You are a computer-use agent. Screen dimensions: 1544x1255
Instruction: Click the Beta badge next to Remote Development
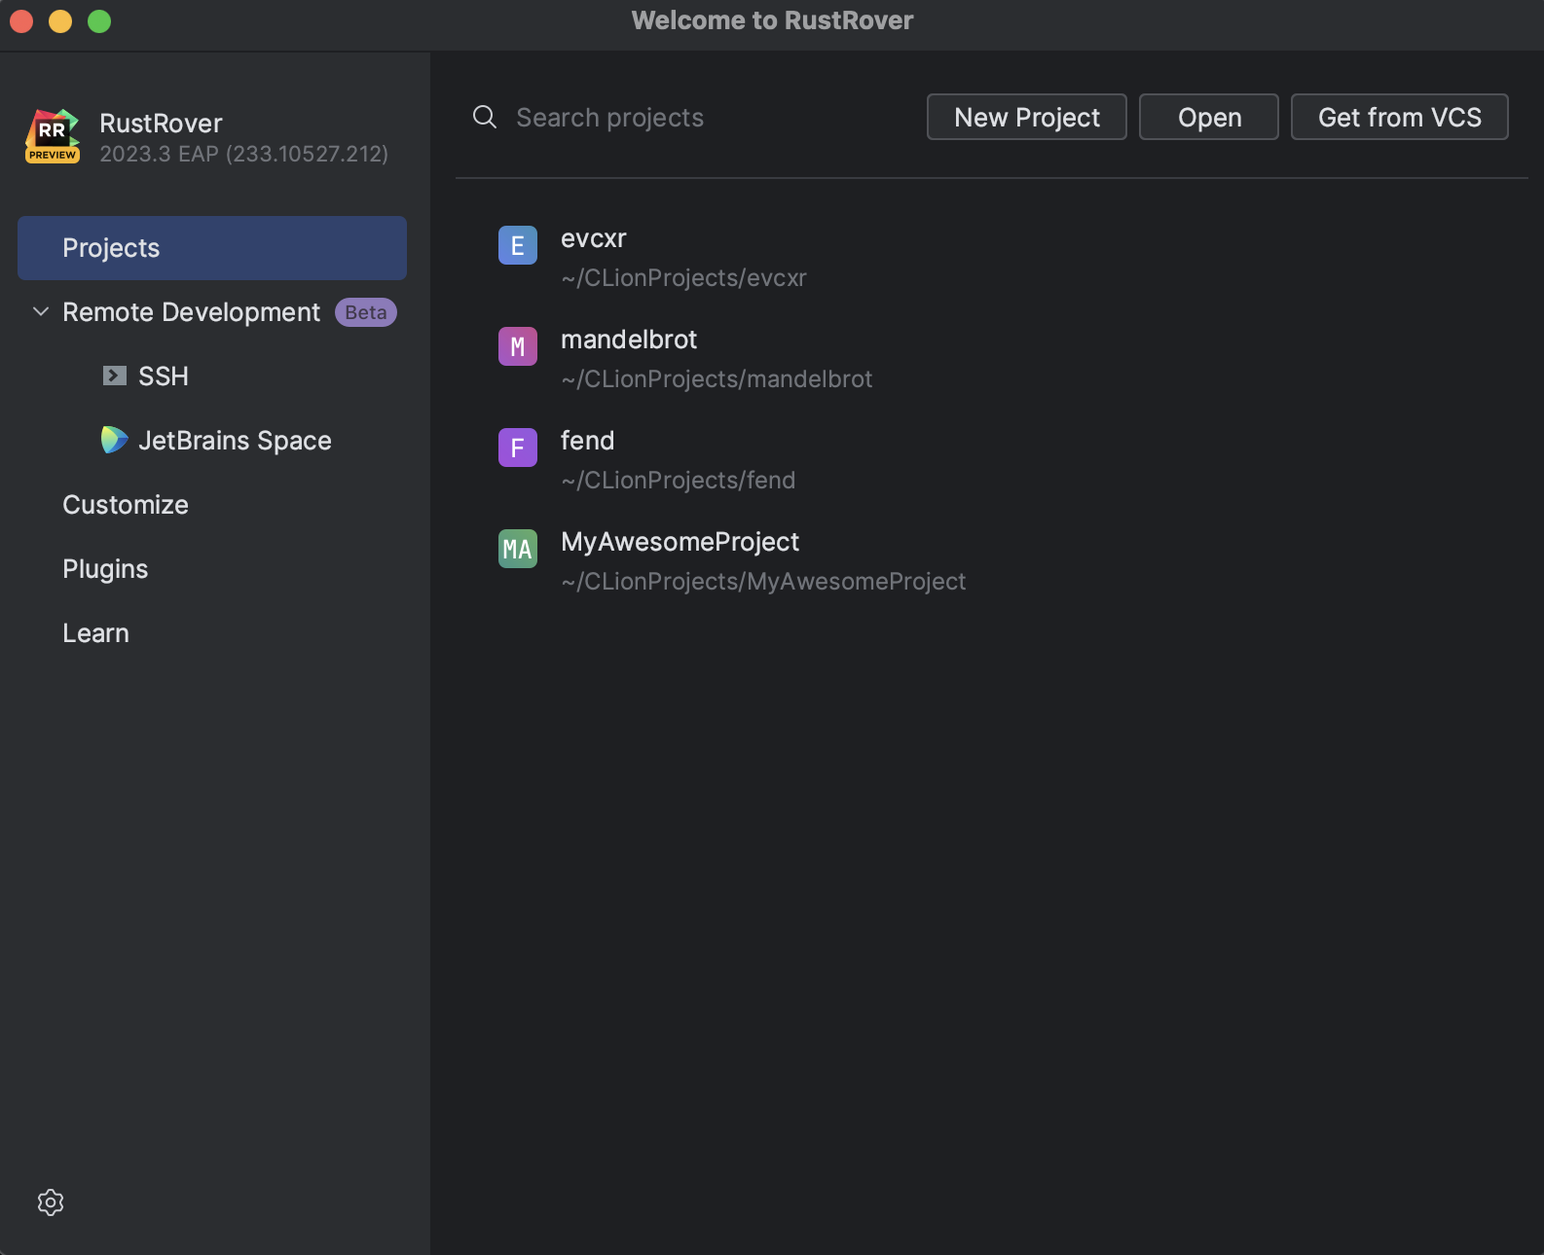[366, 312]
